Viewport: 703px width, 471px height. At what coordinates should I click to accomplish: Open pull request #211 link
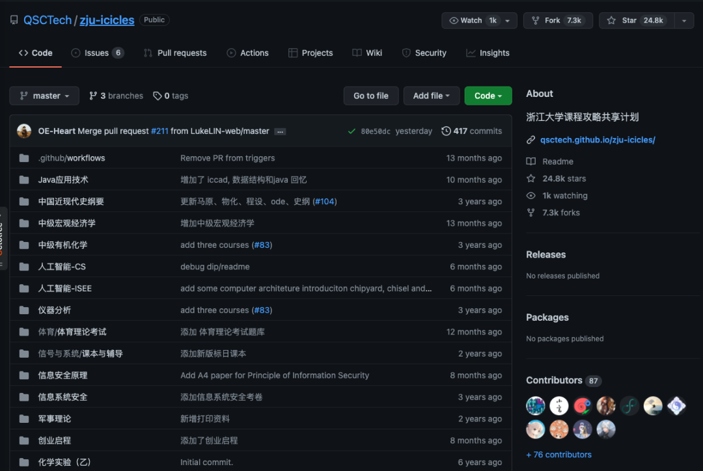click(159, 131)
